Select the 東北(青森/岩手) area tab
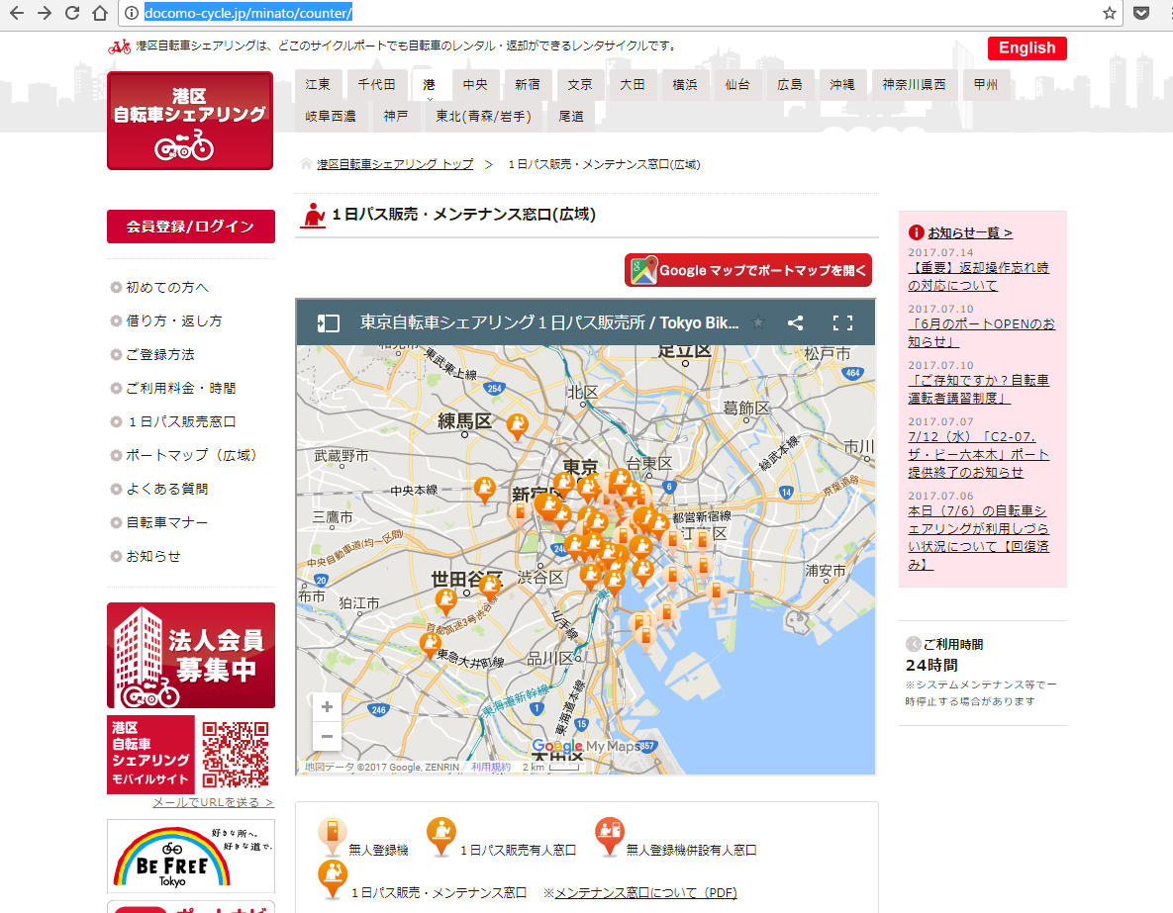 click(x=483, y=116)
